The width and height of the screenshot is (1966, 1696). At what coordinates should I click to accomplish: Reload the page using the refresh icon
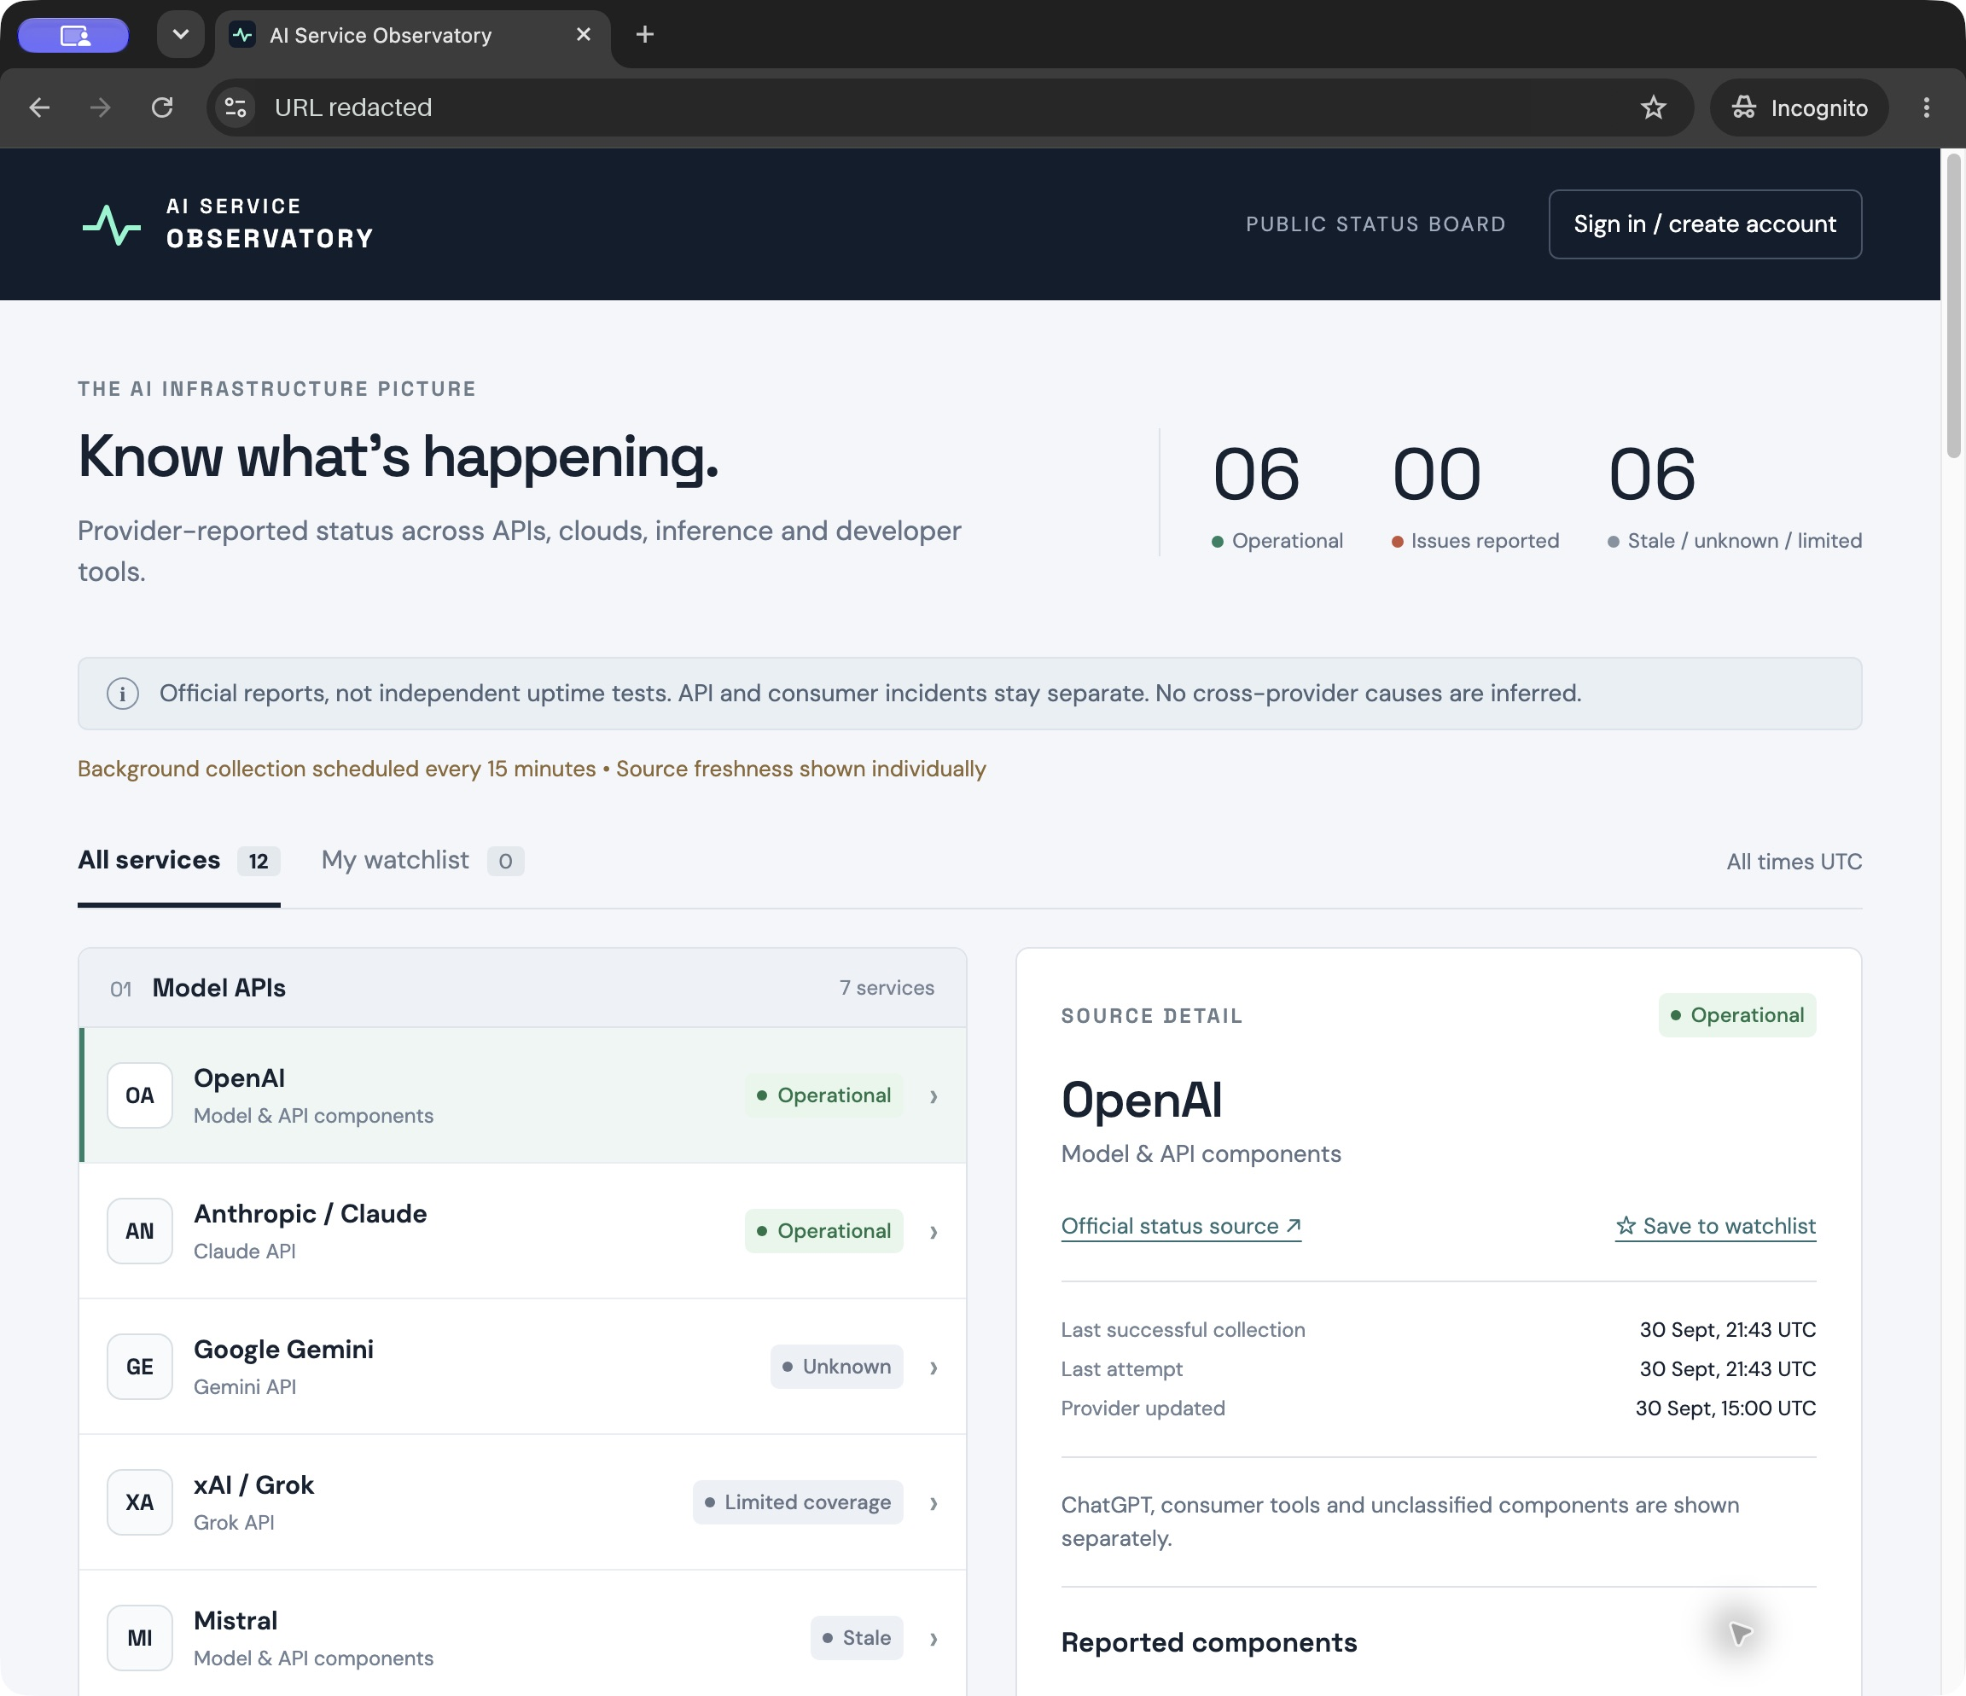162,107
